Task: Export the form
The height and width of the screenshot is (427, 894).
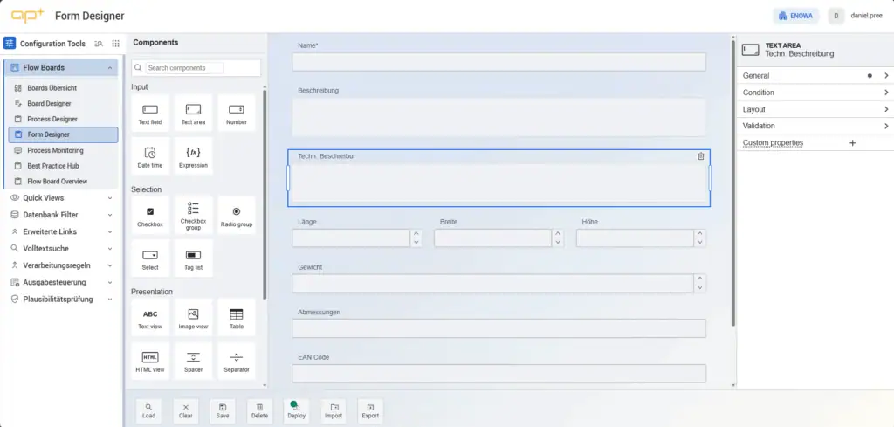Action: coord(370,411)
